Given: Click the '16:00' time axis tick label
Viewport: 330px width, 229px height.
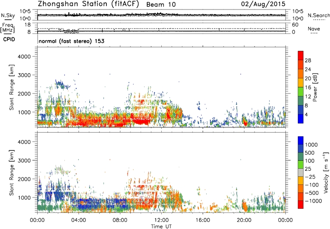Looking at the screenshot, I should 203,220.
